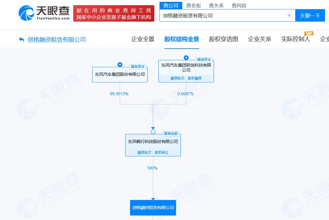Open the 企业全景 tab
This screenshot has width=329, height=220.
(143, 39)
